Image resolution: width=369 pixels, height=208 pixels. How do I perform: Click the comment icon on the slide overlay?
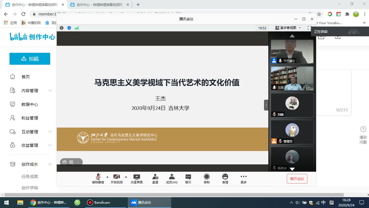point(71,162)
